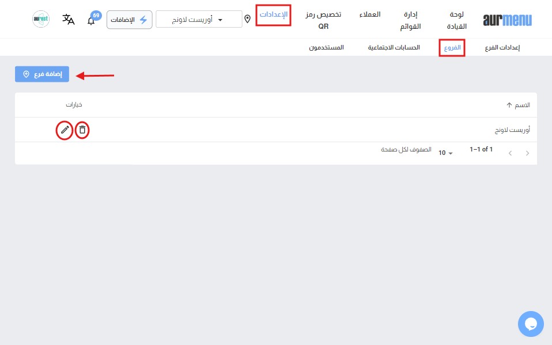552x345 pixels.
Task: Expand the rows per page dropdown
Action: click(x=446, y=153)
